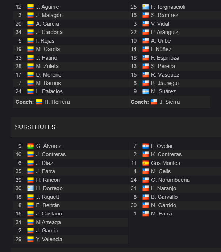Click the Uruguay flag beside H. Dorrego

[30, 188]
